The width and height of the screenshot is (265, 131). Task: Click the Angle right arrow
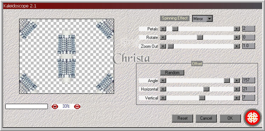coord(237,80)
